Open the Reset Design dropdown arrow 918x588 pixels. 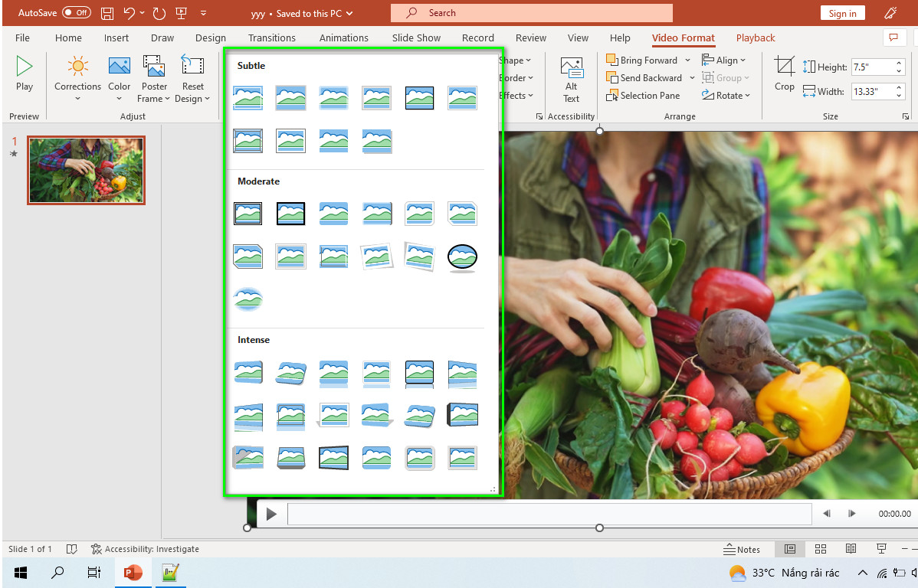click(x=207, y=99)
